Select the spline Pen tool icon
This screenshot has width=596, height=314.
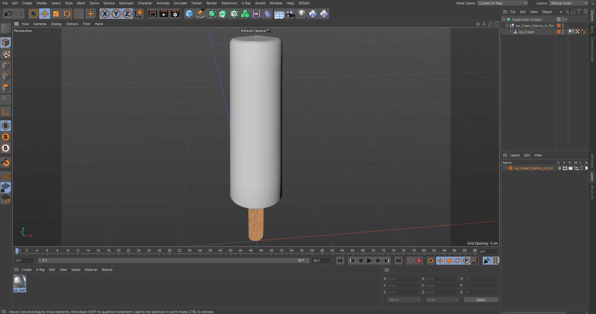[x=201, y=14]
